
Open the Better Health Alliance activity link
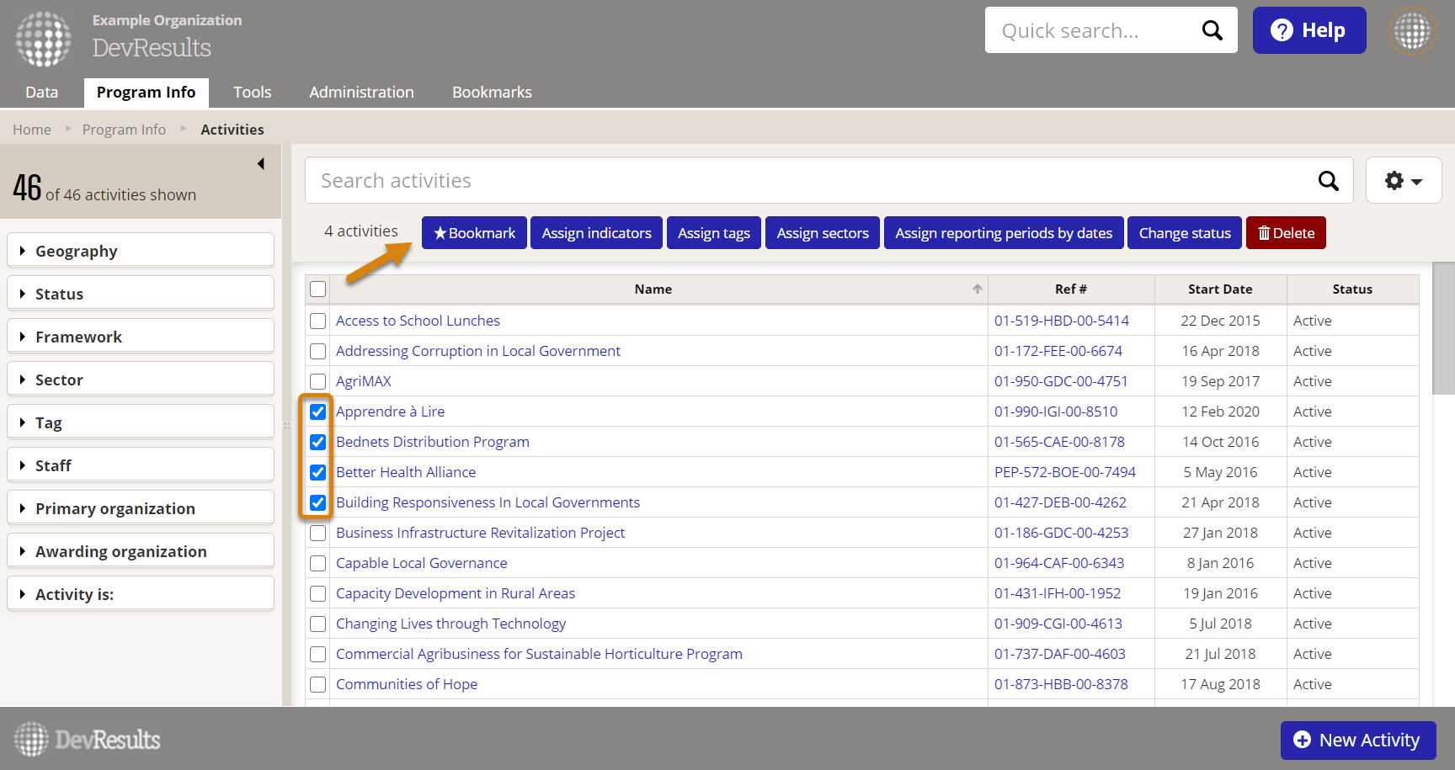click(406, 472)
